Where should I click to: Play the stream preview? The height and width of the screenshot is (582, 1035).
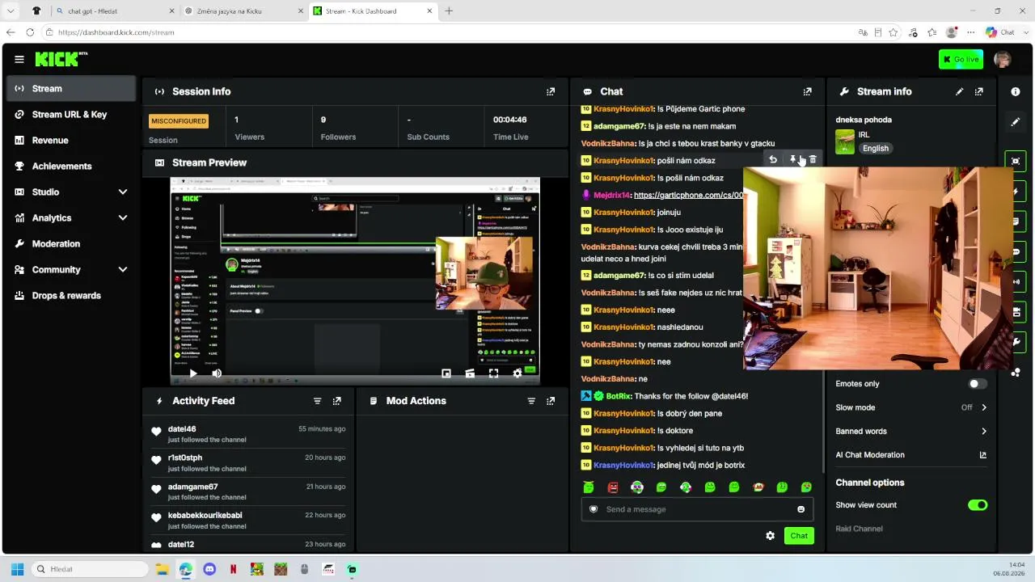pyautogui.click(x=192, y=373)
